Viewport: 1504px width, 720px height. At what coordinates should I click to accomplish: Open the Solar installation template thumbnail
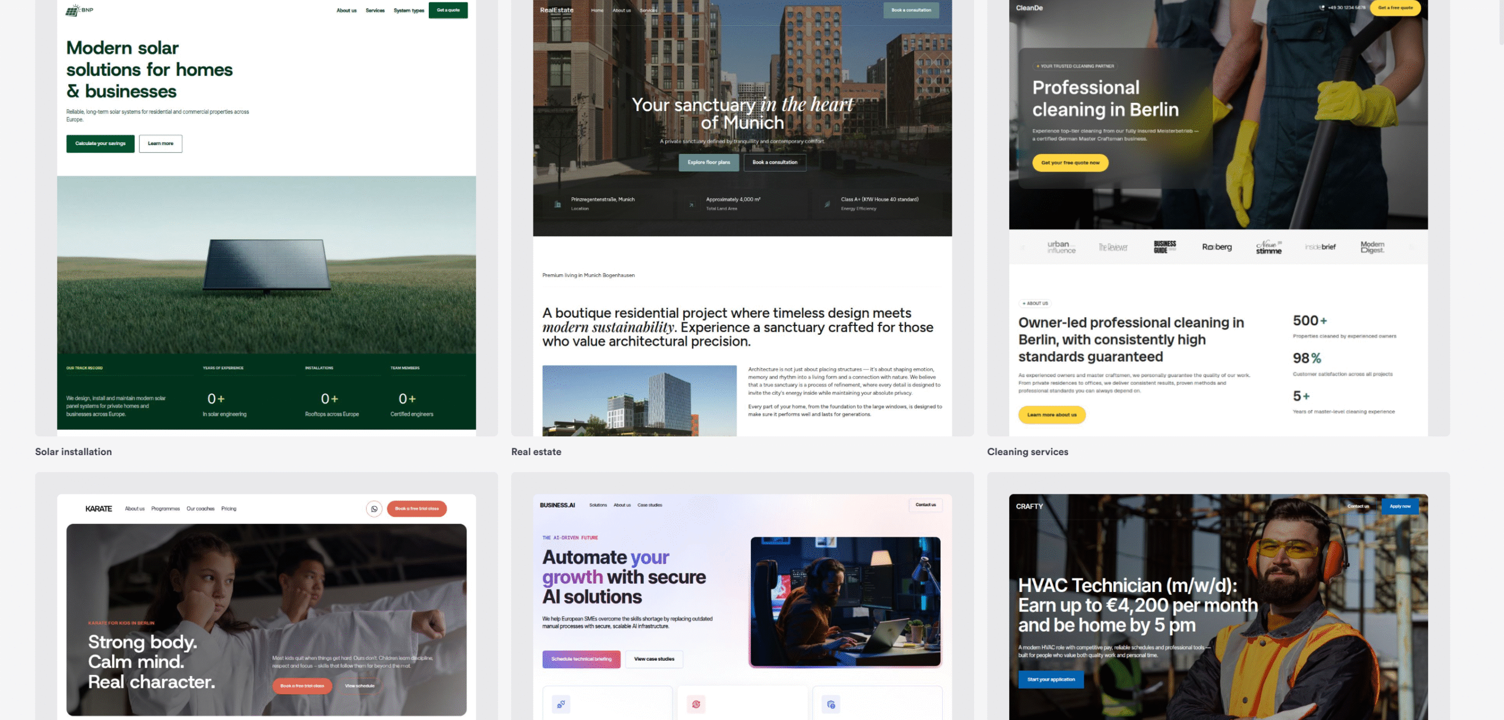(267, 218)
